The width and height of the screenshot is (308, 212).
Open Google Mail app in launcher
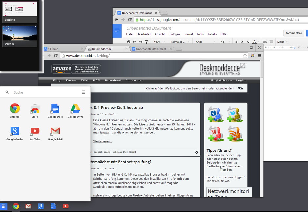click(55, 133)
